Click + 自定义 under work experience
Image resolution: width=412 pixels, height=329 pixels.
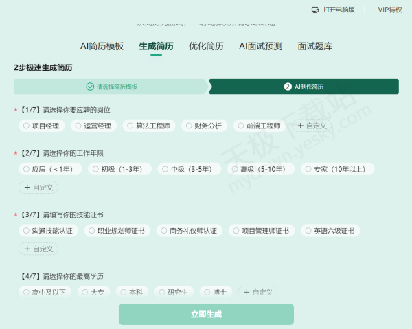[38, 187]
